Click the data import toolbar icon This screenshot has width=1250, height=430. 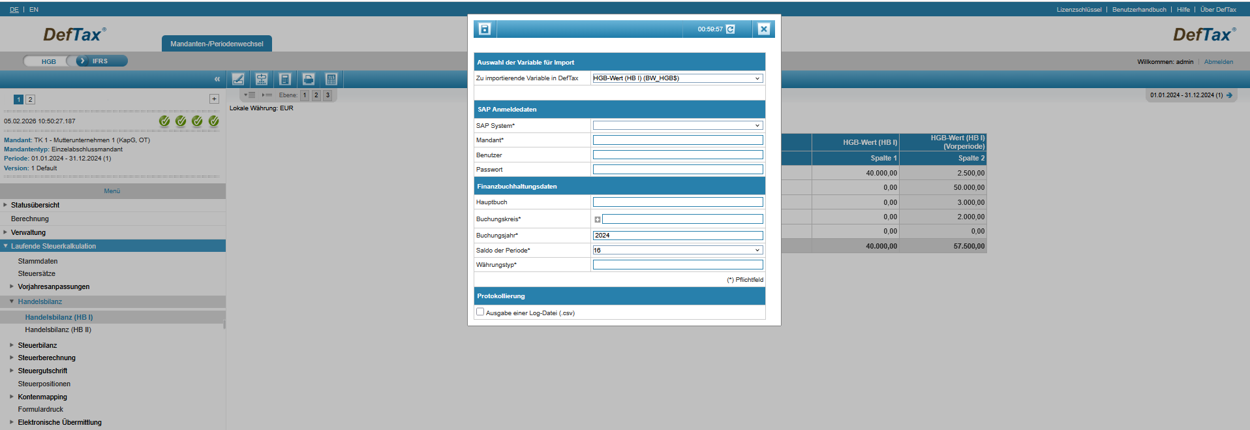pos(262,79)
